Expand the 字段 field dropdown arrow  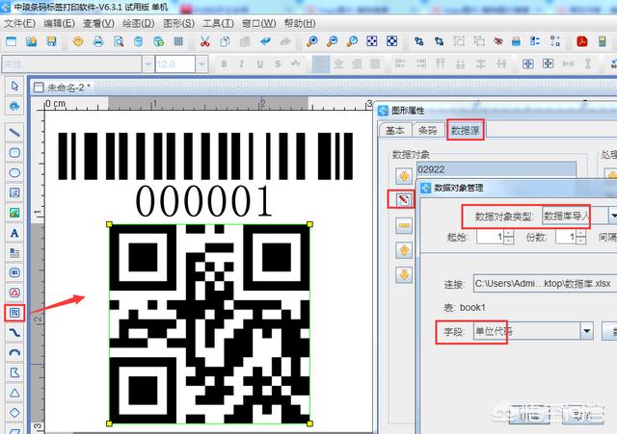click(587, 331)
